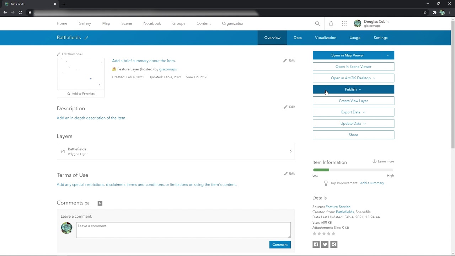Switch to the Overview tab
Image resolution: width=455 pixels, height=256 pixels.
click(x=272, y=38)
